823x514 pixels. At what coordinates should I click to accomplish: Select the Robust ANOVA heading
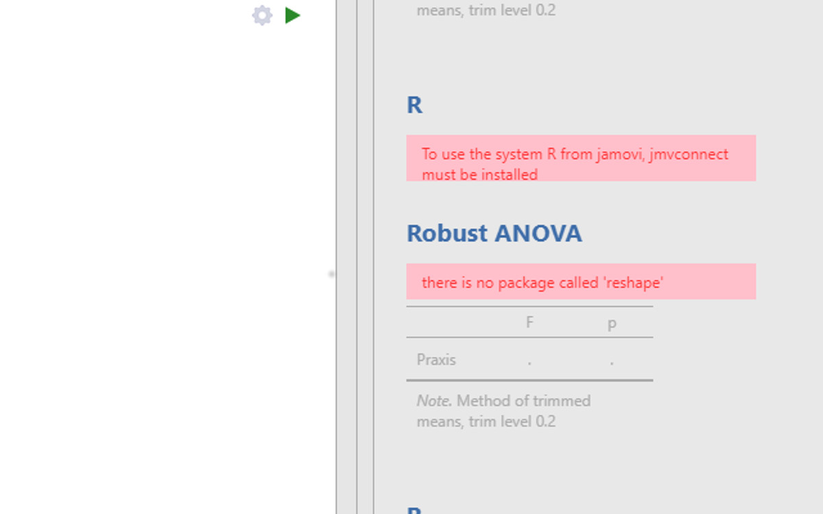(x=494, y=233)
